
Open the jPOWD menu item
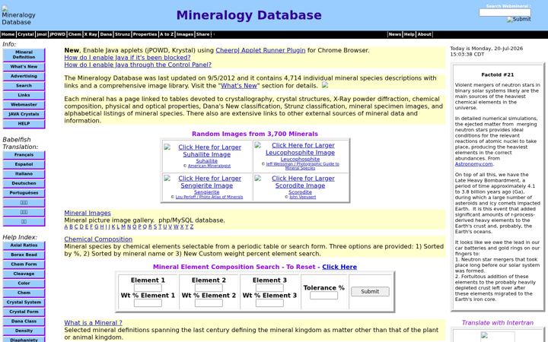[x=57, y=34]
